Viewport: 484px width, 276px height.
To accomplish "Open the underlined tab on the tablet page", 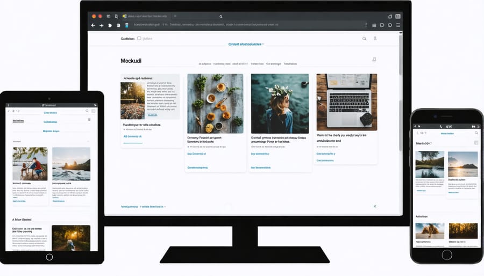I will [18, 121].
